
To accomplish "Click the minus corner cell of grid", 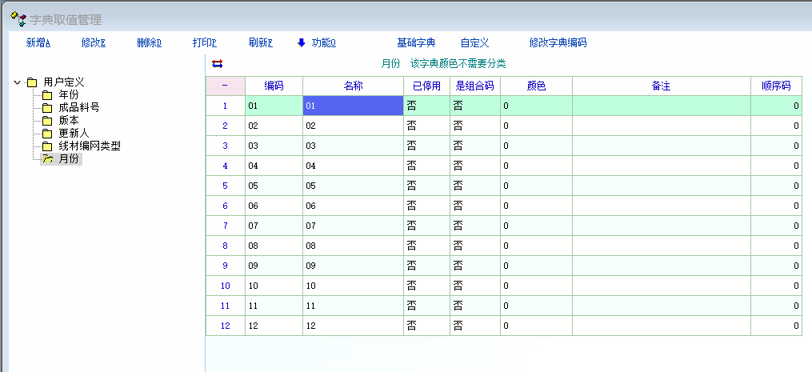I will (225, 86).
